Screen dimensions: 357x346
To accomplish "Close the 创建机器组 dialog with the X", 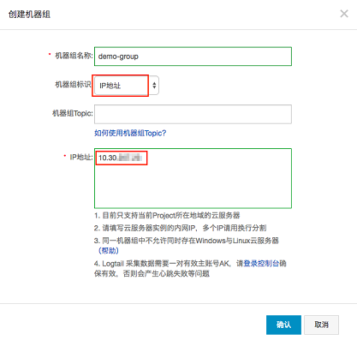I will tap(344, 14).
